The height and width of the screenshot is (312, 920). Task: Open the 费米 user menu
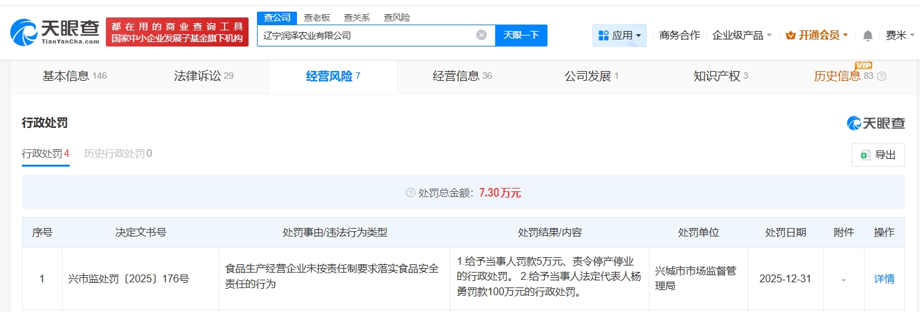895,36
